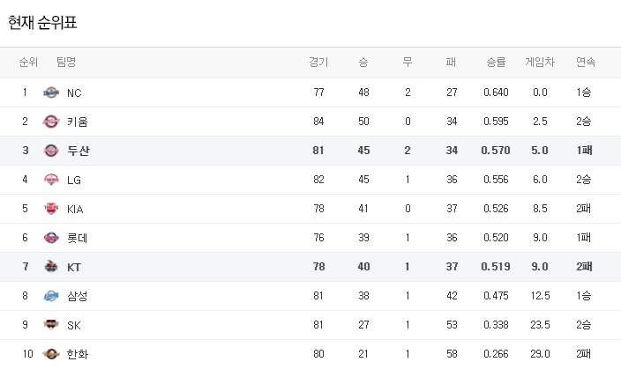Screen dimensions: 621x384
Task: Click the 연속 column header
Action: tap(585, 63)
